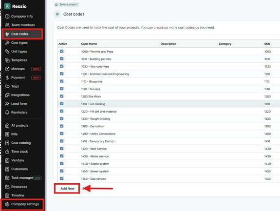Open Company info via its info icon
The image size is (280, 211).
[x=7, y=17]
